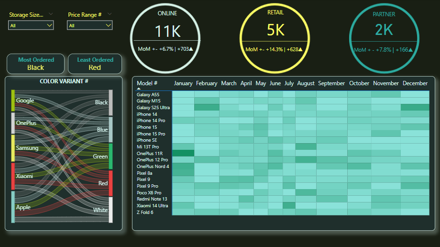Sort by the Model # column header

147,83
